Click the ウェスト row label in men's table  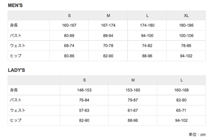click(18, 46)
